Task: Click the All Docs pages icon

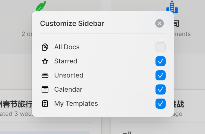Action: pyautogui.click(x=45, y=47)
